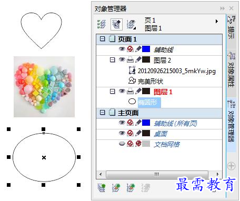Collapse the 页面 1 tree node
The image size is (240, 201).
(102, 39)
